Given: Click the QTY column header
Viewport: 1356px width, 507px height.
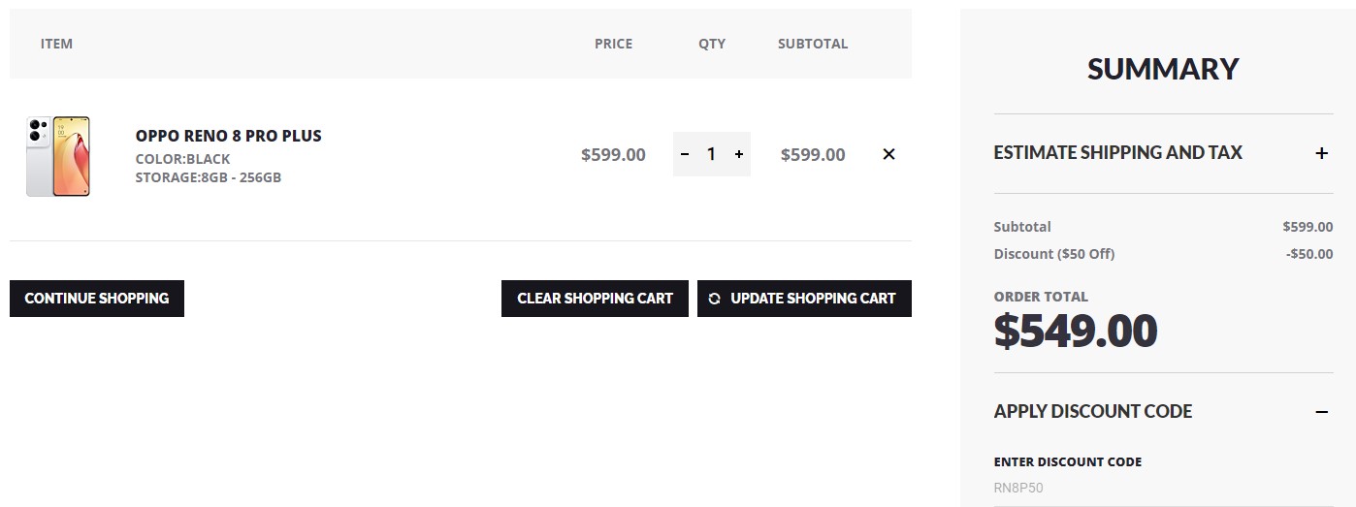Looking at the screenshot, I should [x=711, y=44].
